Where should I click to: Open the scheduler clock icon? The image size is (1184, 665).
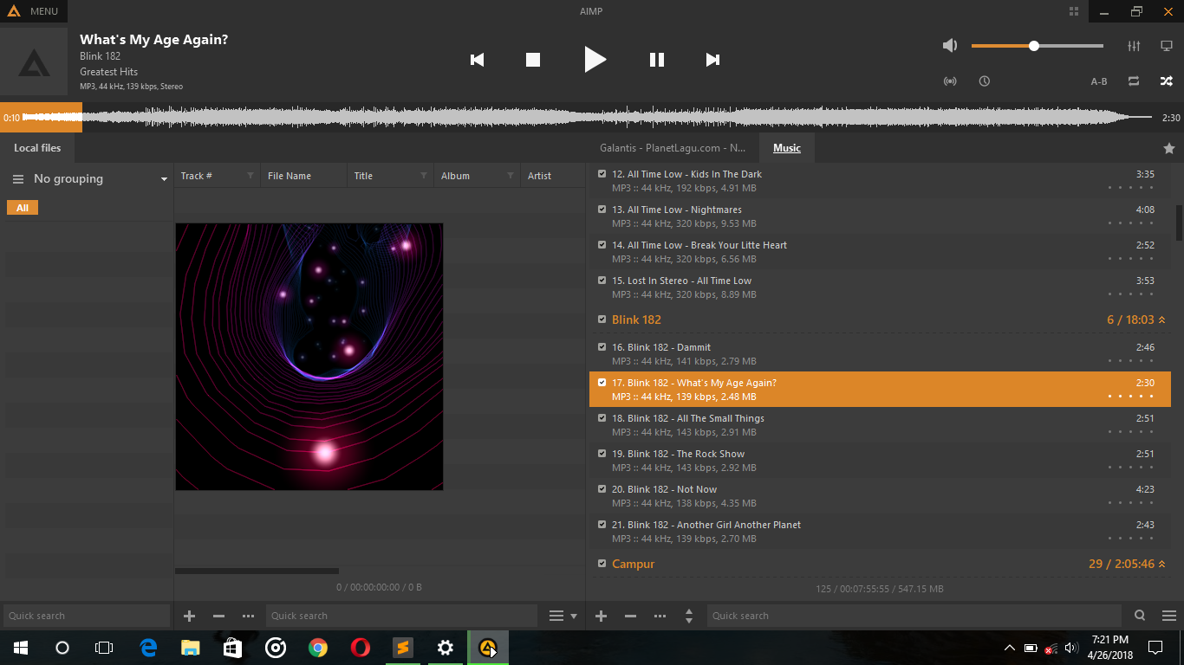pos(985,81)
